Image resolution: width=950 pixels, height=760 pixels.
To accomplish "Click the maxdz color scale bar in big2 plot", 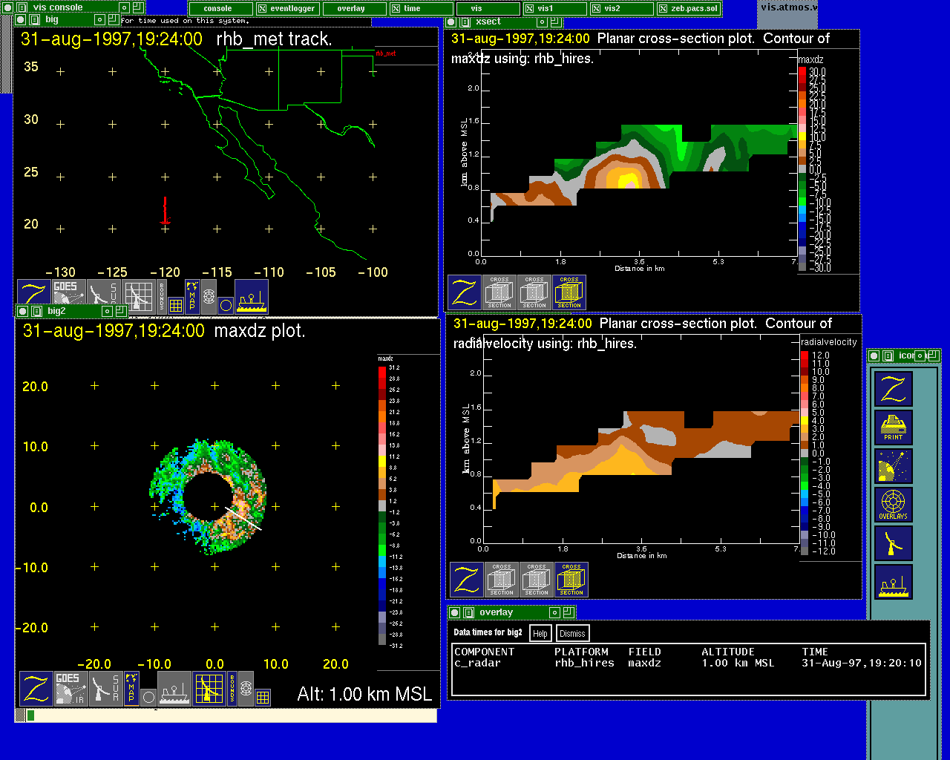I will pos(382,506).
